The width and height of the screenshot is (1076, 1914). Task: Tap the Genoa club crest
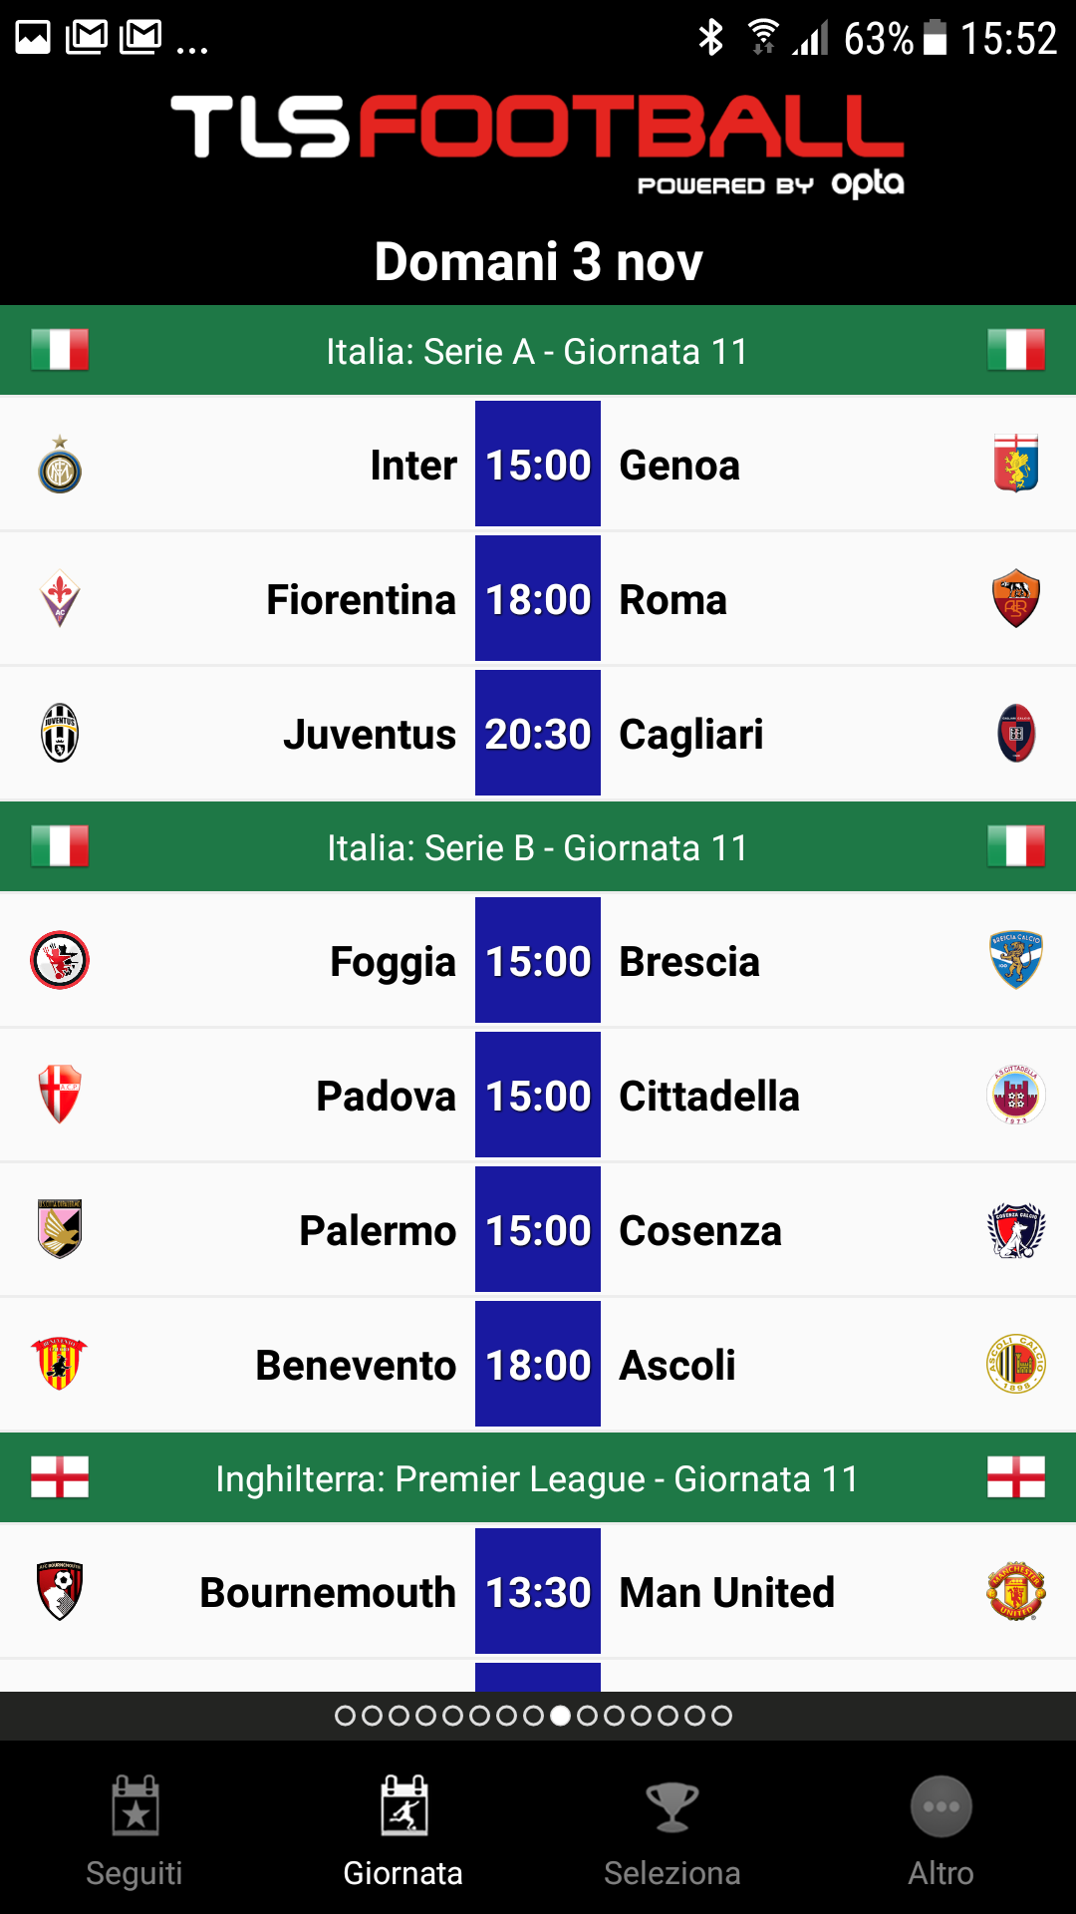[1016, 464]
